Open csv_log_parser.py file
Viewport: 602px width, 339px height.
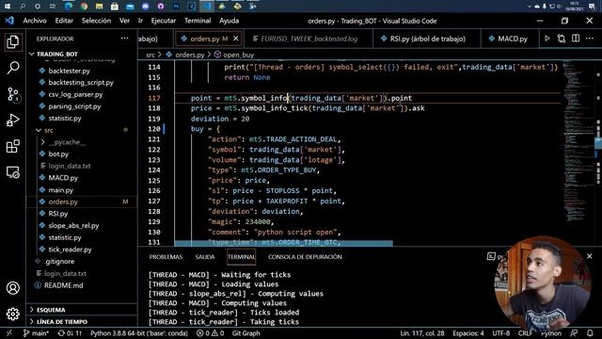pos(75,94)
